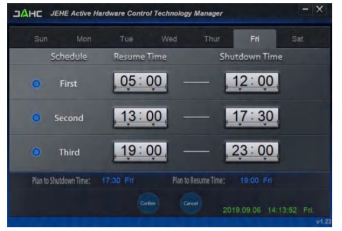The image size is (342, 231).
Task: Click the clock text '14:13:52'
Action: [x=282, y=210]
